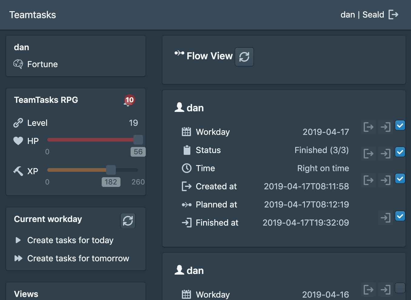The height and width of the screenshot is (300, 411).
Task: Uncheck the checkbox beside the Finished at row
Action: click(x=400, y=216)
